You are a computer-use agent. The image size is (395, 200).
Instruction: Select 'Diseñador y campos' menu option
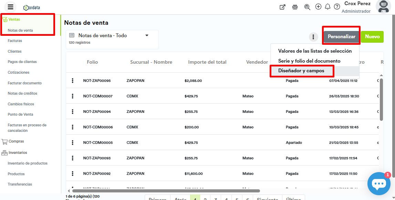(301, 71)
